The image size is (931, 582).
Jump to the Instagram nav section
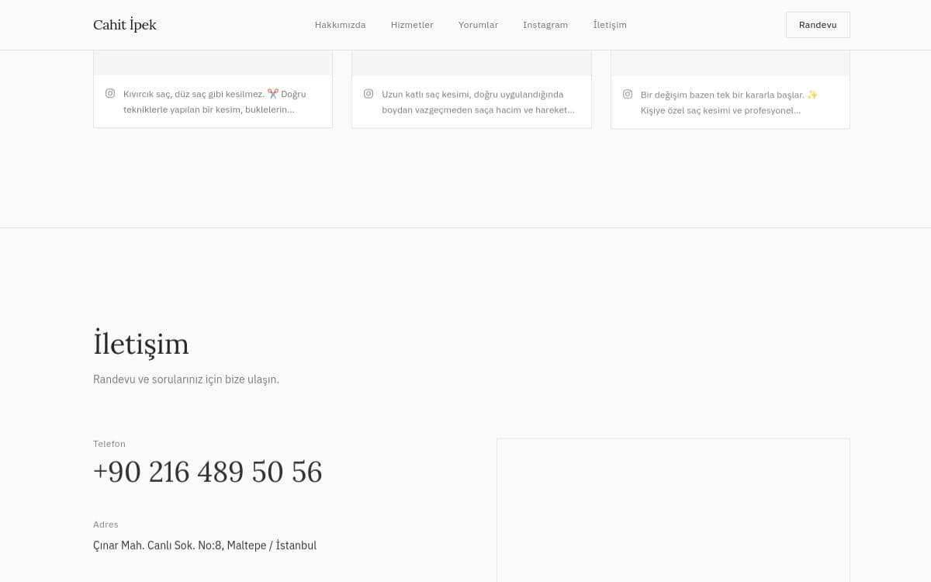tap(545, 25)
